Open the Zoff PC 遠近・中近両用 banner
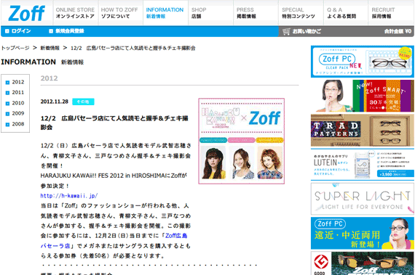The width and height of the screenshot is (415, 275). coord(363,234)
